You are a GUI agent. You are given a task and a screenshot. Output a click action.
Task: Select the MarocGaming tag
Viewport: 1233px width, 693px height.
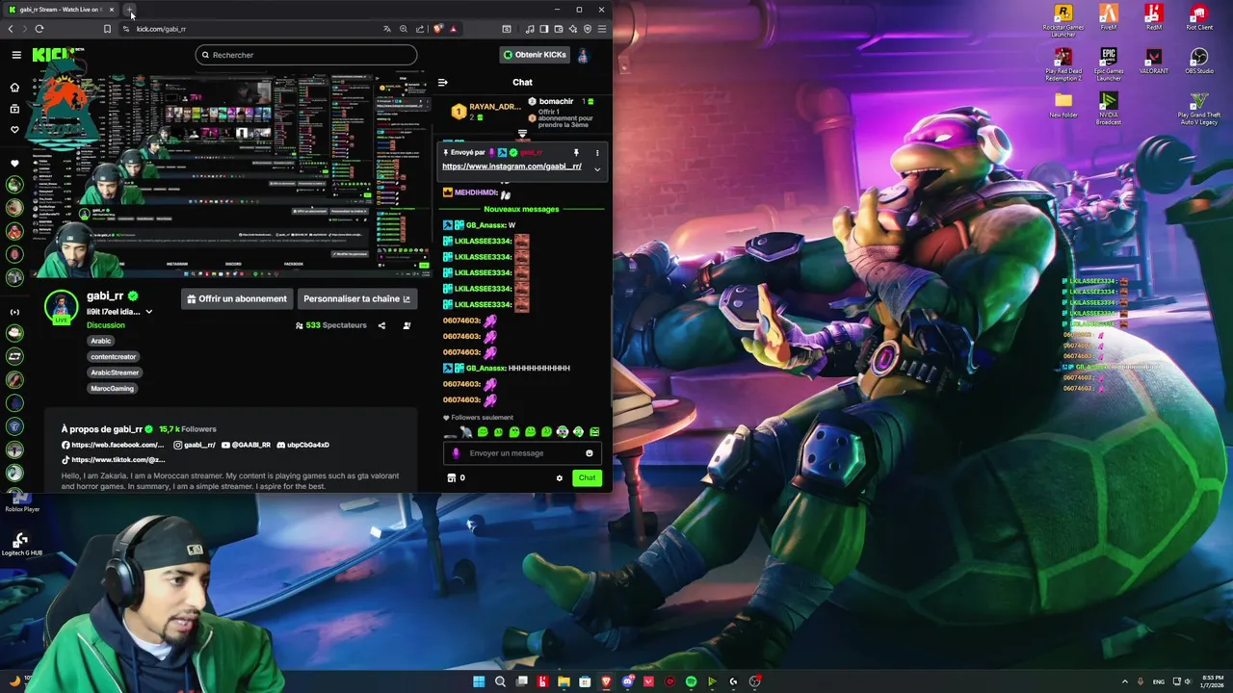point(113,389)
